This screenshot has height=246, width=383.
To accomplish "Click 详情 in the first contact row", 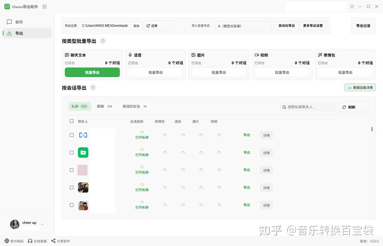I will click(266, 135).
